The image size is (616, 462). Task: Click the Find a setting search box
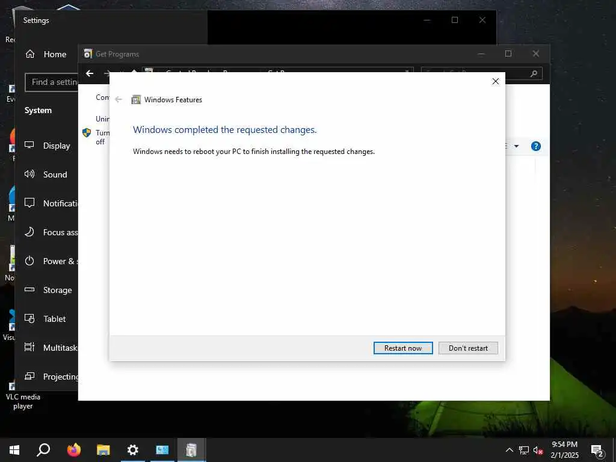(52, 82)
